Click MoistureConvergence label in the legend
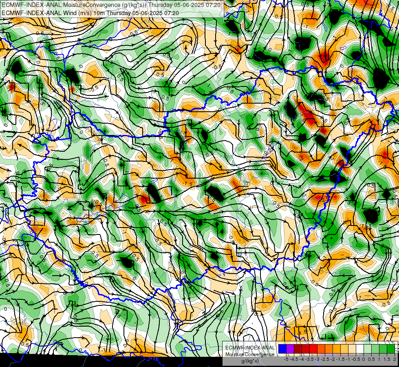 [250, 354]
